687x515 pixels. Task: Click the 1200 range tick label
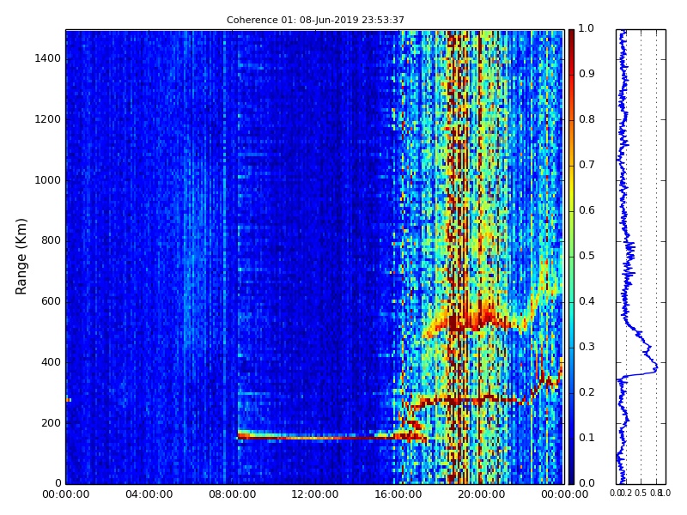tap(48, 119)
